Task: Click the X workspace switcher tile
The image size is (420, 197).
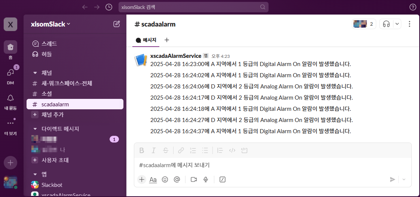Action: (10, 25)
